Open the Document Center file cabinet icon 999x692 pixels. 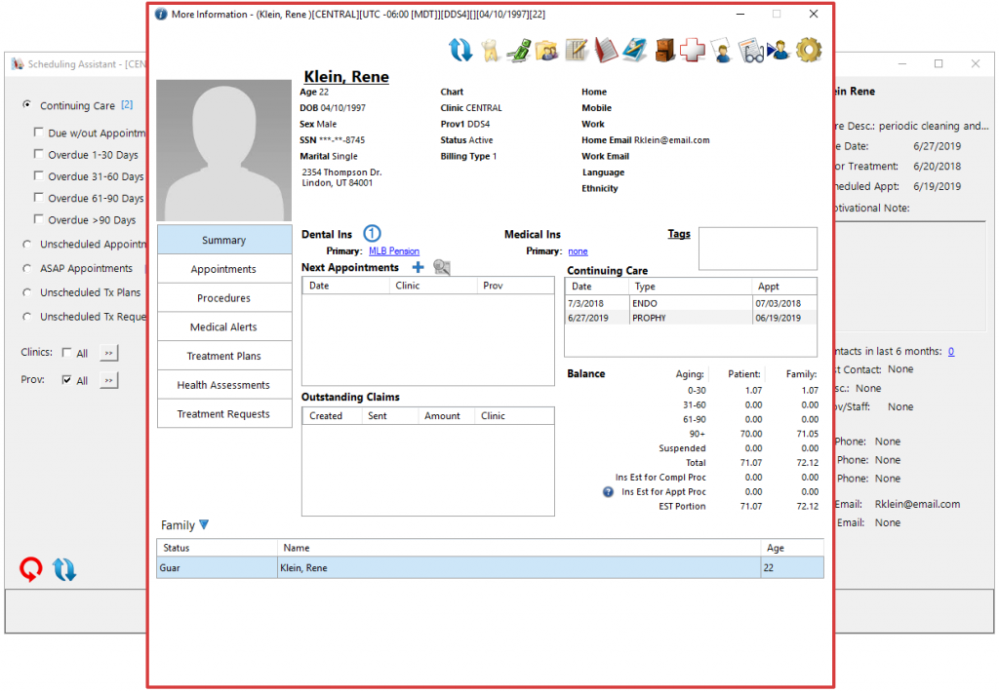pos(665,49)
